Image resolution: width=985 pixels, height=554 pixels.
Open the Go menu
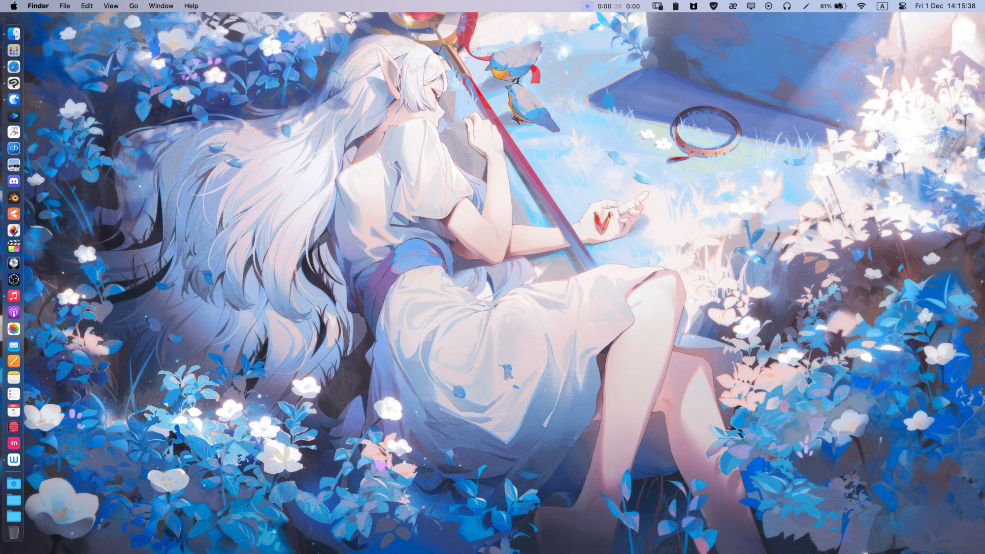pos(133,6)
